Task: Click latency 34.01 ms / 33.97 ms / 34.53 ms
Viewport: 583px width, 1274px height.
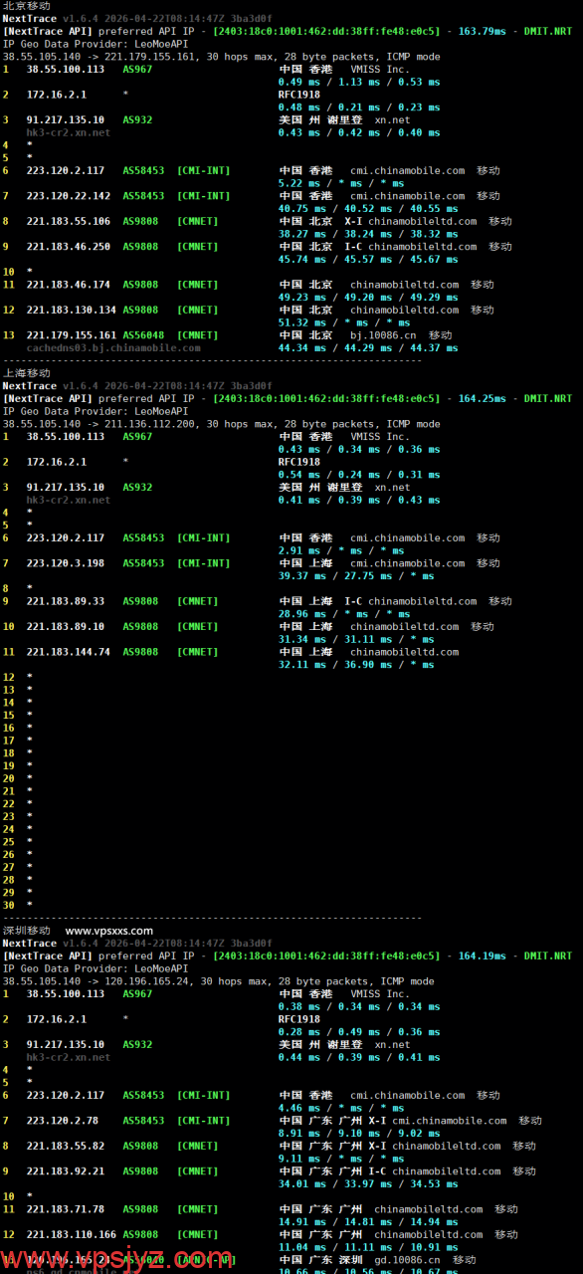Action: [368, 1184]
